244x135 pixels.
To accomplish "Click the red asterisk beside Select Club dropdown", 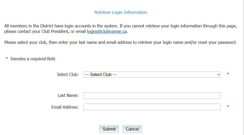I will point(228,74).
